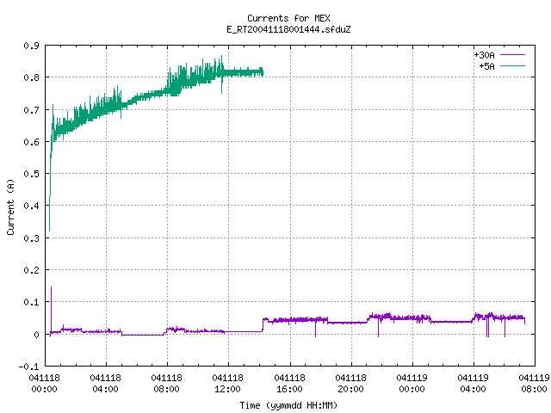Click the 0.7 y-axis tick label

[31, 110]
